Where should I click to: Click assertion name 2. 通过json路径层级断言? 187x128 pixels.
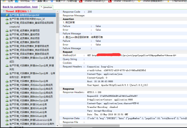click(83, 37)
